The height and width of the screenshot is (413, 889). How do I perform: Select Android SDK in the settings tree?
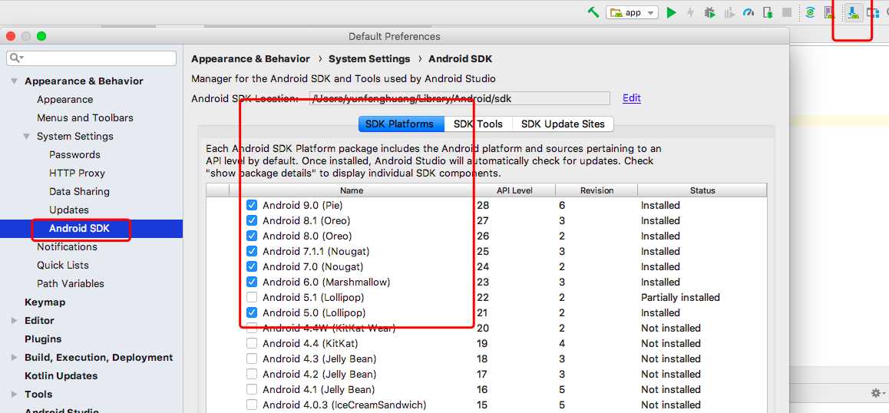pos(91,229)
